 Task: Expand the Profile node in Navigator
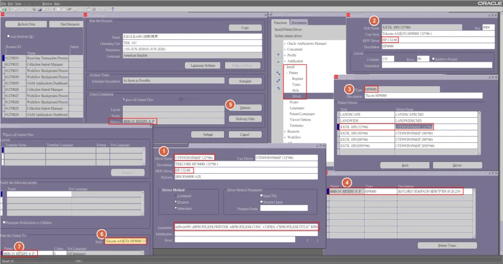point(285,55)
